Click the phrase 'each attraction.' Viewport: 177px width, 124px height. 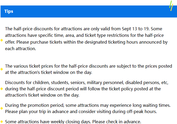pos(21,49)
